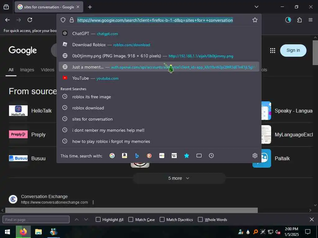Open the Firefox View icon in tab bar

pos(6,7)
